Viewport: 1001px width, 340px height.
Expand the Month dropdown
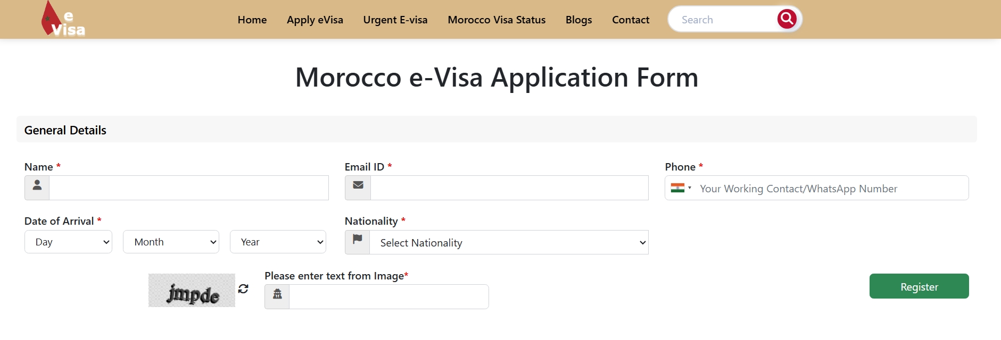coord(171,242)
